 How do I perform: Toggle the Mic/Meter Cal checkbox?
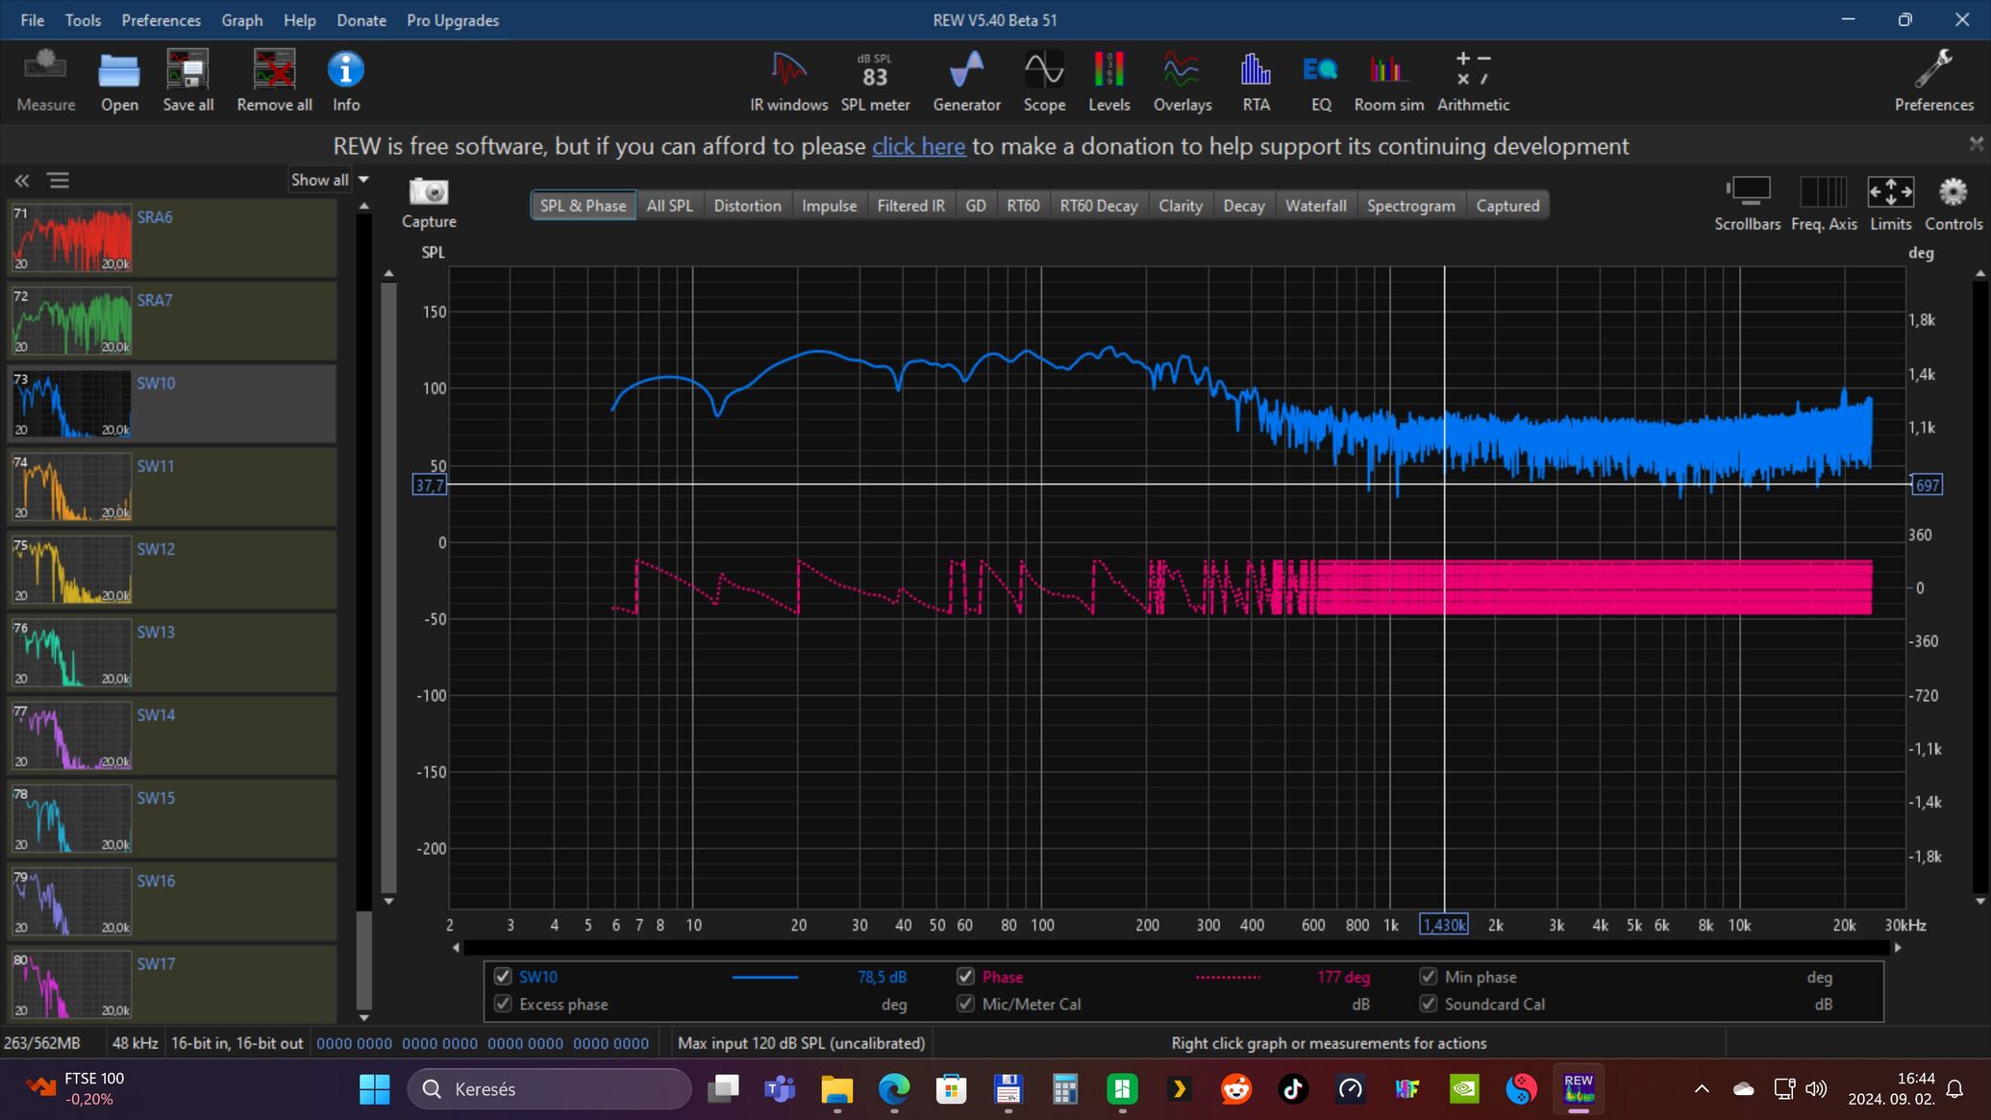965,1004
